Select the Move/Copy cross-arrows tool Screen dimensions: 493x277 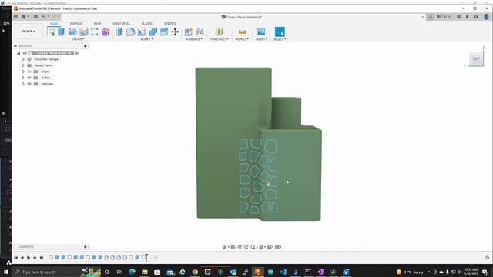click(175, 32)
